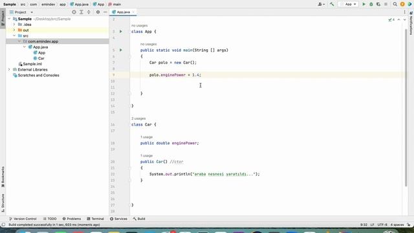Build the project with the hammer icon
This screenshot has width=414, height=233.
332,5
